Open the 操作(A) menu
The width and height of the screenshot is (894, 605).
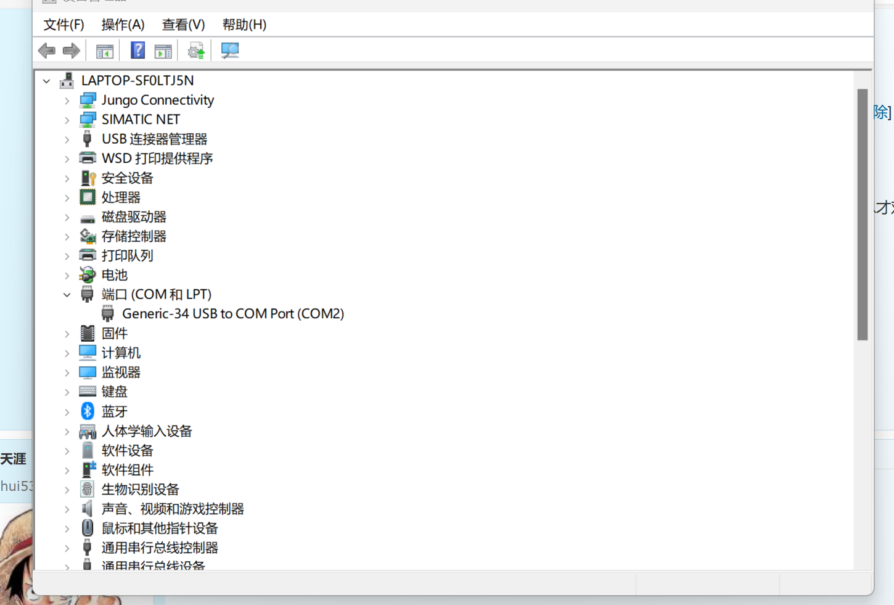pos(123,25)
